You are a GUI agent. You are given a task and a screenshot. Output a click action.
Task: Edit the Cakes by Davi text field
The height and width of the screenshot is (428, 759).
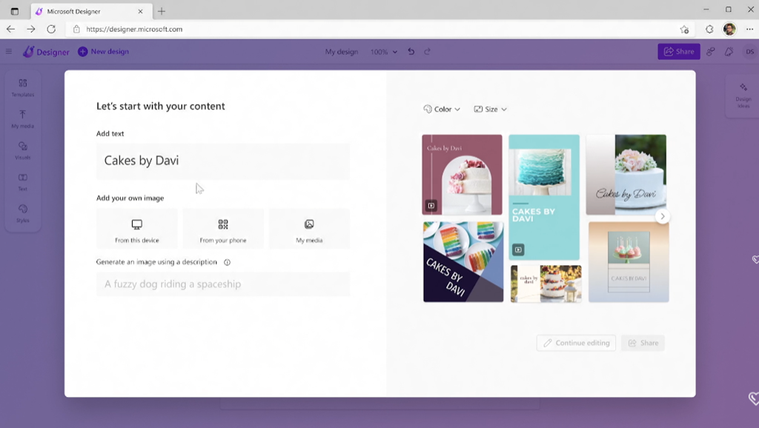coord(222,161)
